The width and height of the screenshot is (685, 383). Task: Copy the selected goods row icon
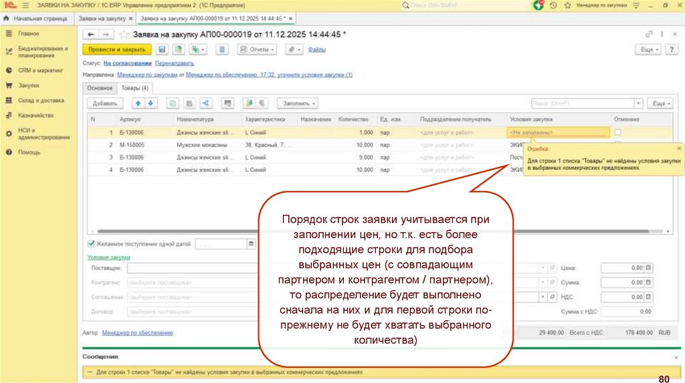[173, 103]
